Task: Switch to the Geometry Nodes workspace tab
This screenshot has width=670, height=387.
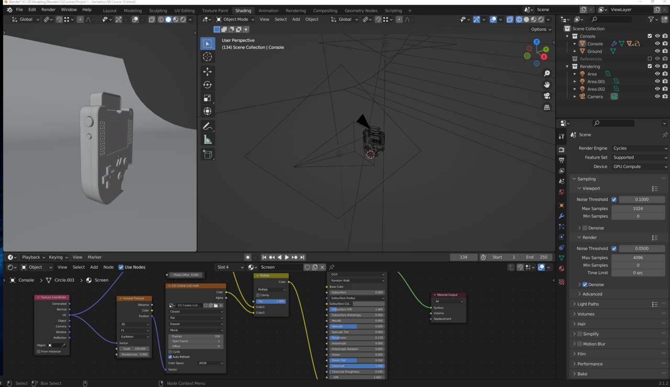Action: point(361,10)
